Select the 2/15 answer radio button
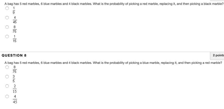The height and width of the screenshot is (109, 224). click(x=7, y=86)
